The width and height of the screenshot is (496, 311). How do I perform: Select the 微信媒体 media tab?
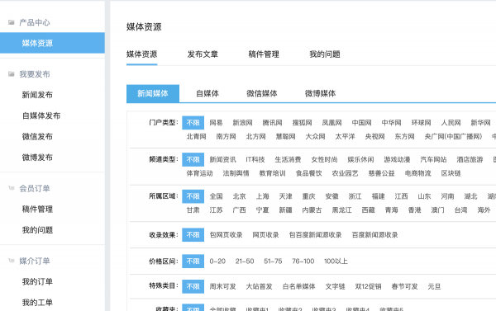point(262,93)
